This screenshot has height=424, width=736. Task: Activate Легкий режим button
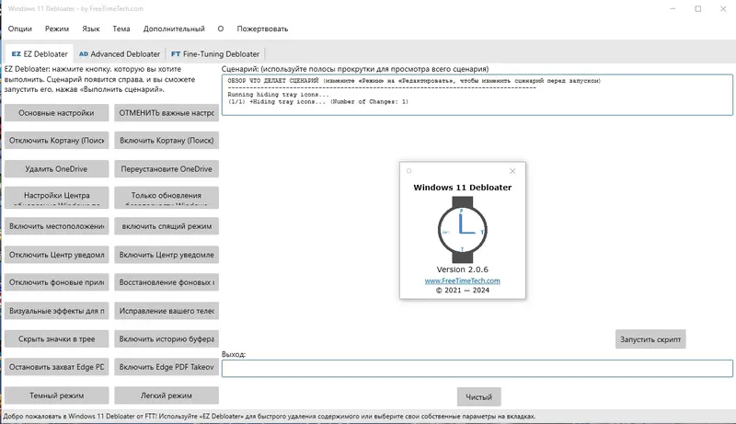tap(167, 395)
